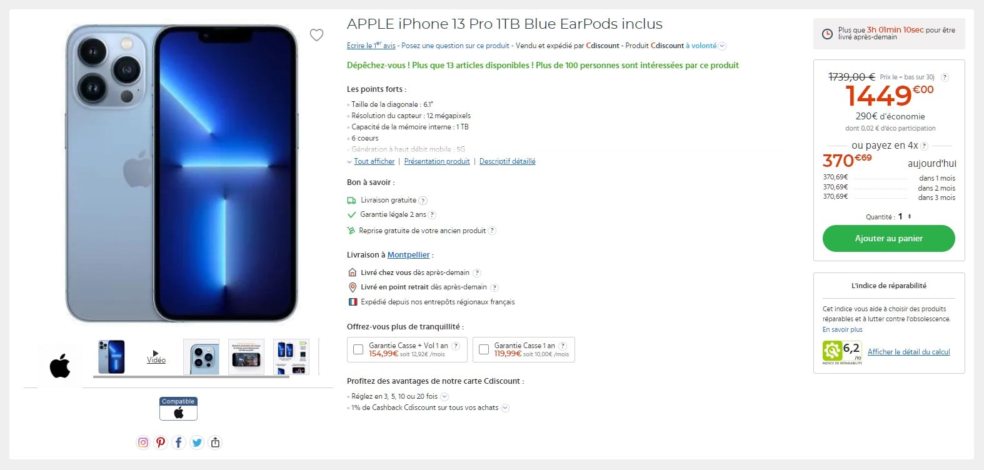Open help icon next to payez en 4x
This screenshot has height=470, width=984.
(x=925, y=146)
